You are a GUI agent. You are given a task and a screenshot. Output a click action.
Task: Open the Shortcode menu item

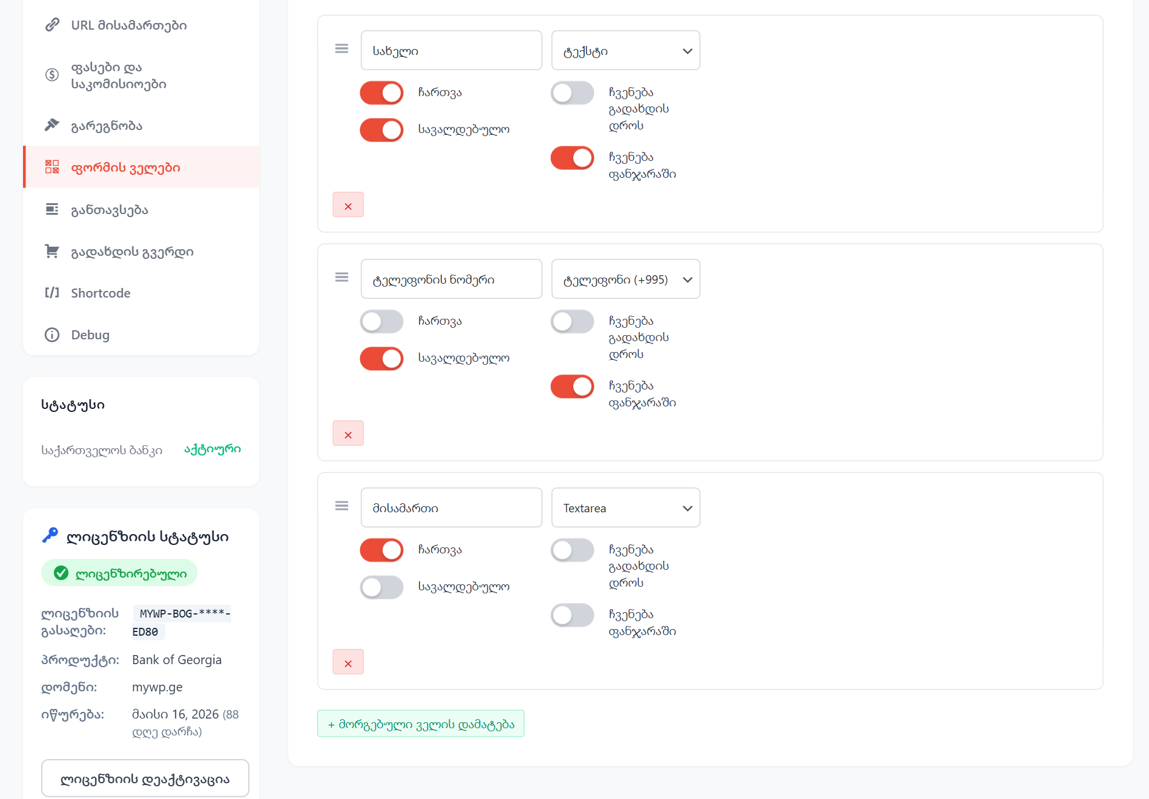coord(100,293)
